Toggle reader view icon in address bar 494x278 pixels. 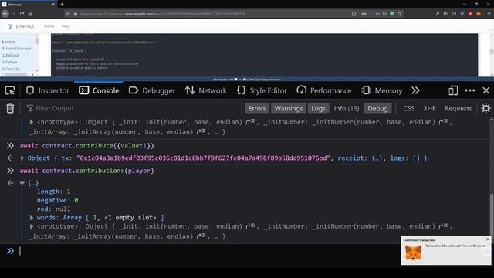pos(354,14)
